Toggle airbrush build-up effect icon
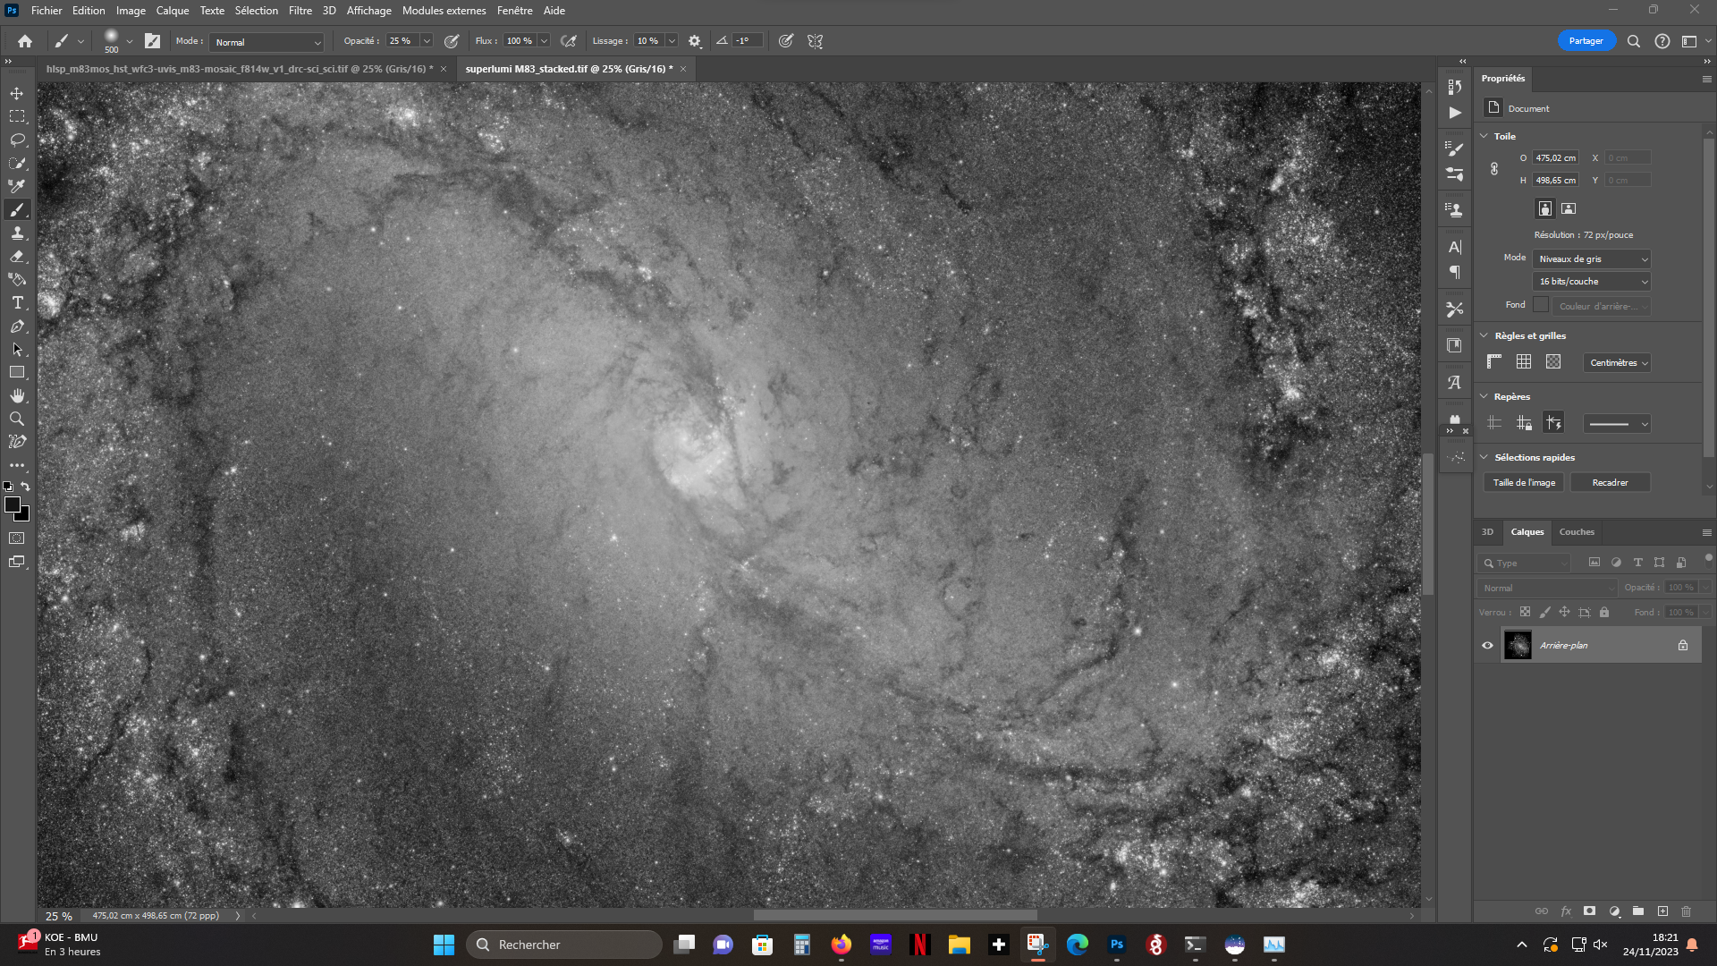This screenshot has height=966, width=1717. pos(569,41)
